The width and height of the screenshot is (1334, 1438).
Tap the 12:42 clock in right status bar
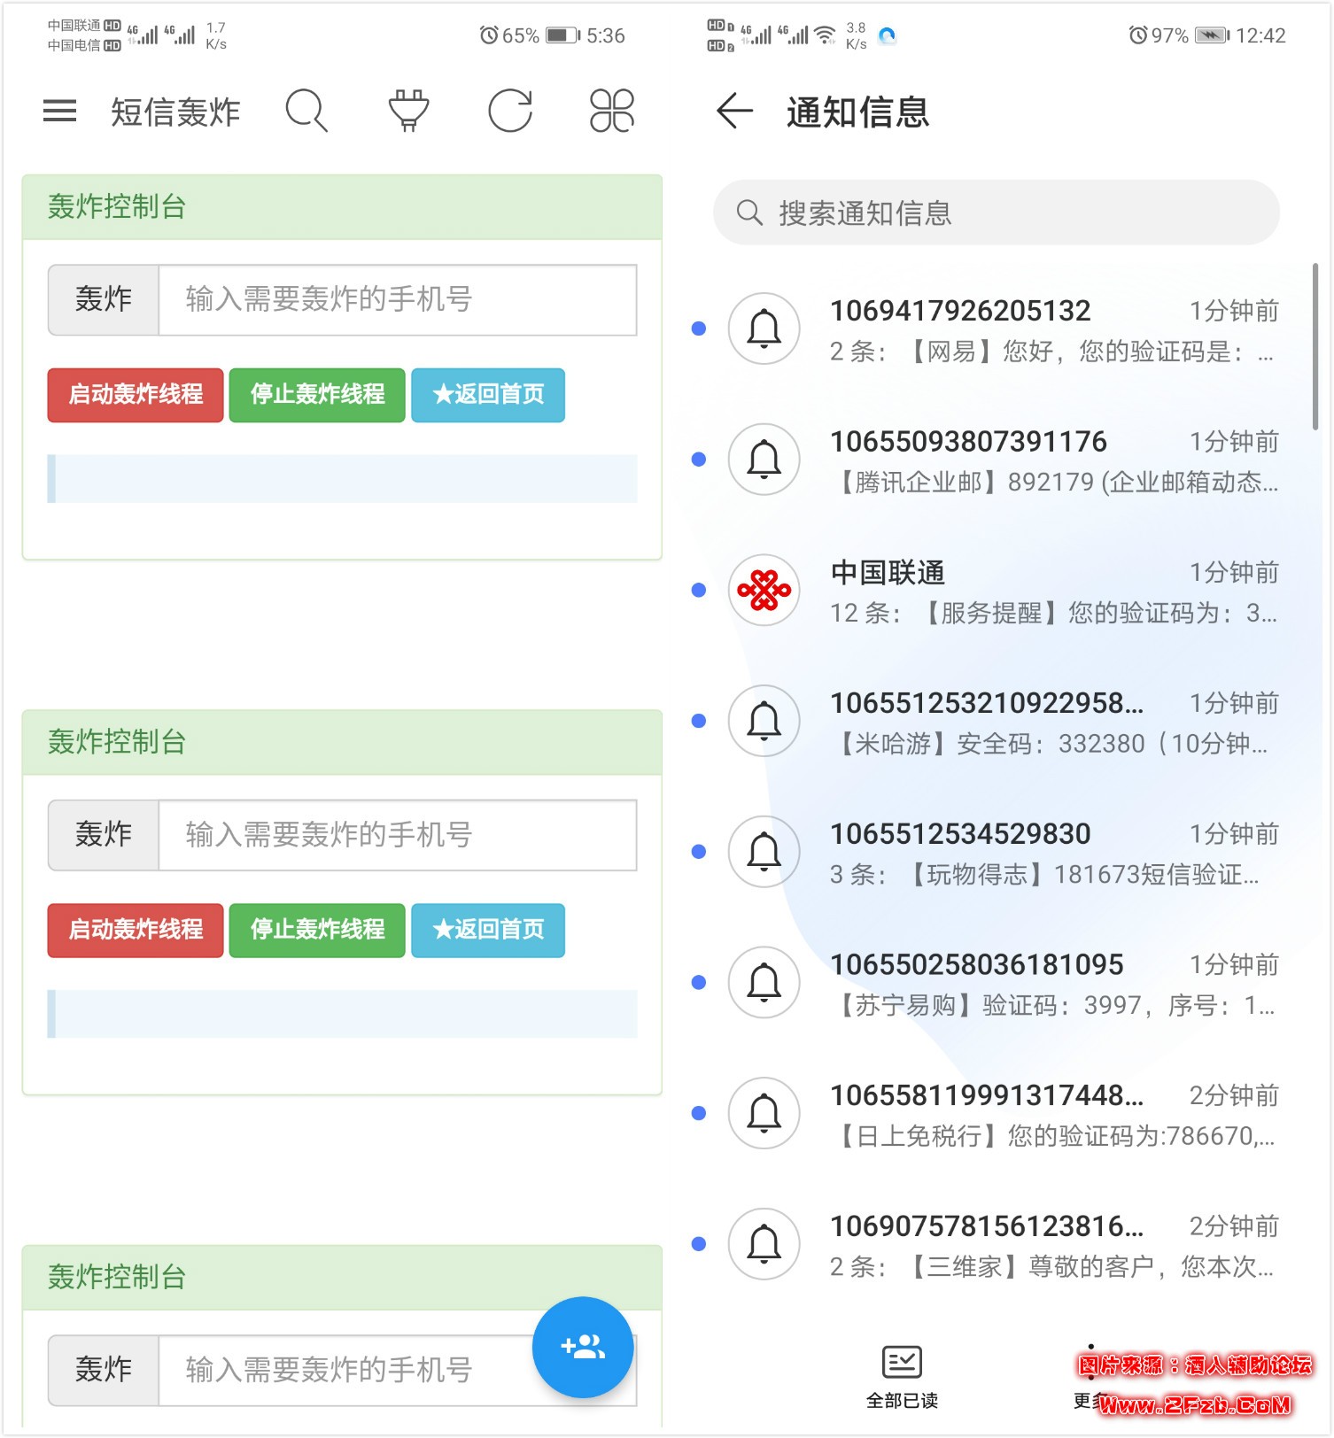click(1260, 35)
